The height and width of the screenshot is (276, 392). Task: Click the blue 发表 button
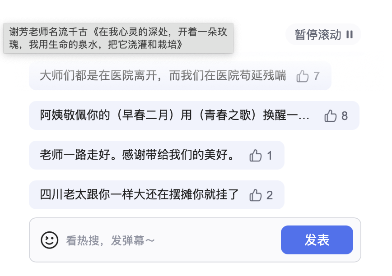(x=317, y=240)
